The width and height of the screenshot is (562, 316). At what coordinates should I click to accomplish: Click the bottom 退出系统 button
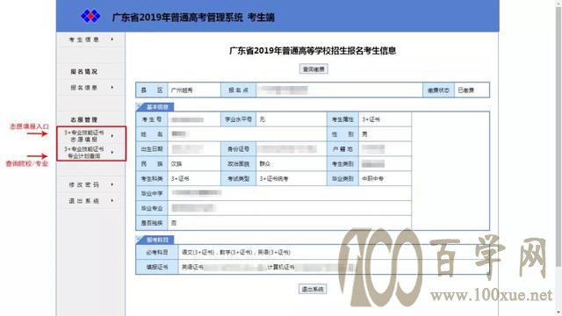[313, 289]
